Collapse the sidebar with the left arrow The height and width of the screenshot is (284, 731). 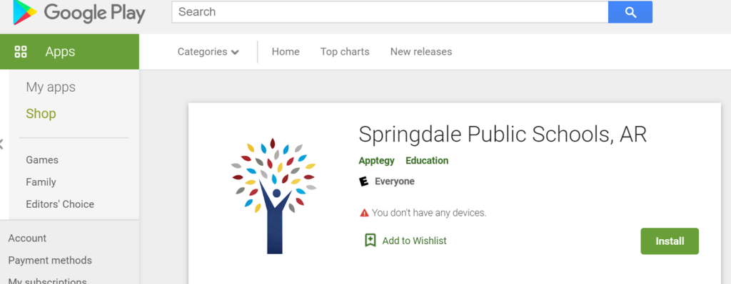[2, 144]
